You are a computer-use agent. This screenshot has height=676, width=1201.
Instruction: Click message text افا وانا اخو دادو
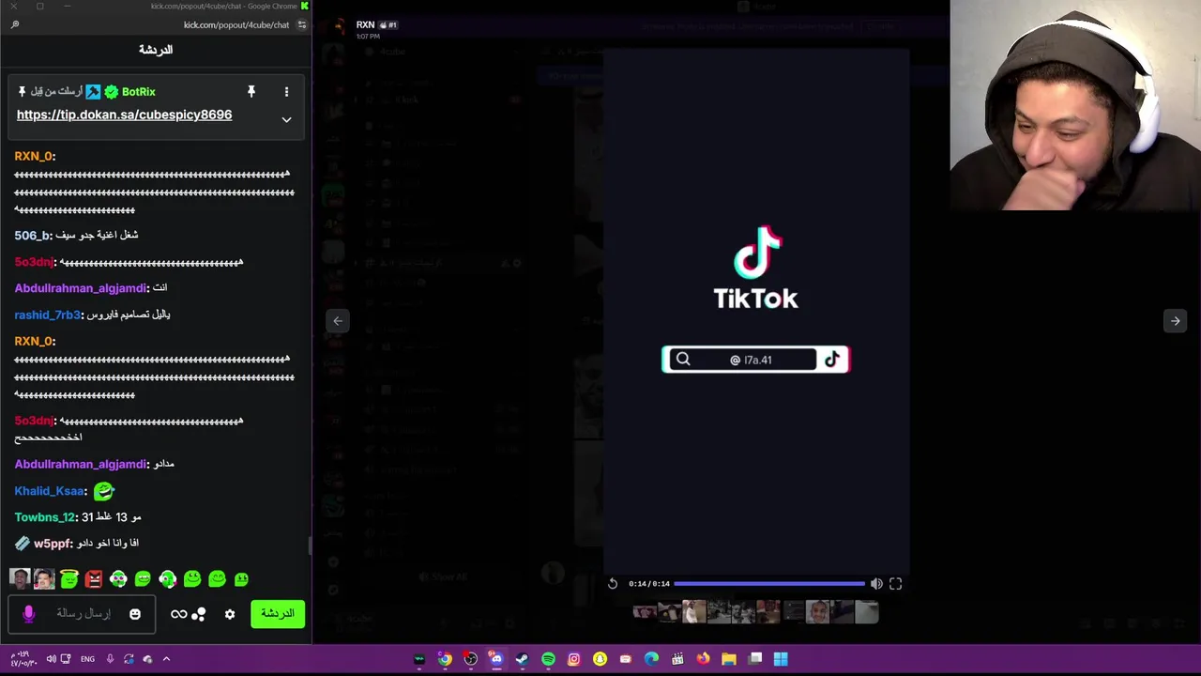(x=107, y=544)
